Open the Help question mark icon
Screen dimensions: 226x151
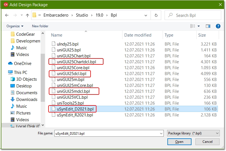click(x=218, y=26)
